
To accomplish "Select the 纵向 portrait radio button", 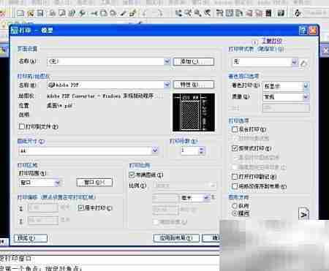I will (235, 206).
